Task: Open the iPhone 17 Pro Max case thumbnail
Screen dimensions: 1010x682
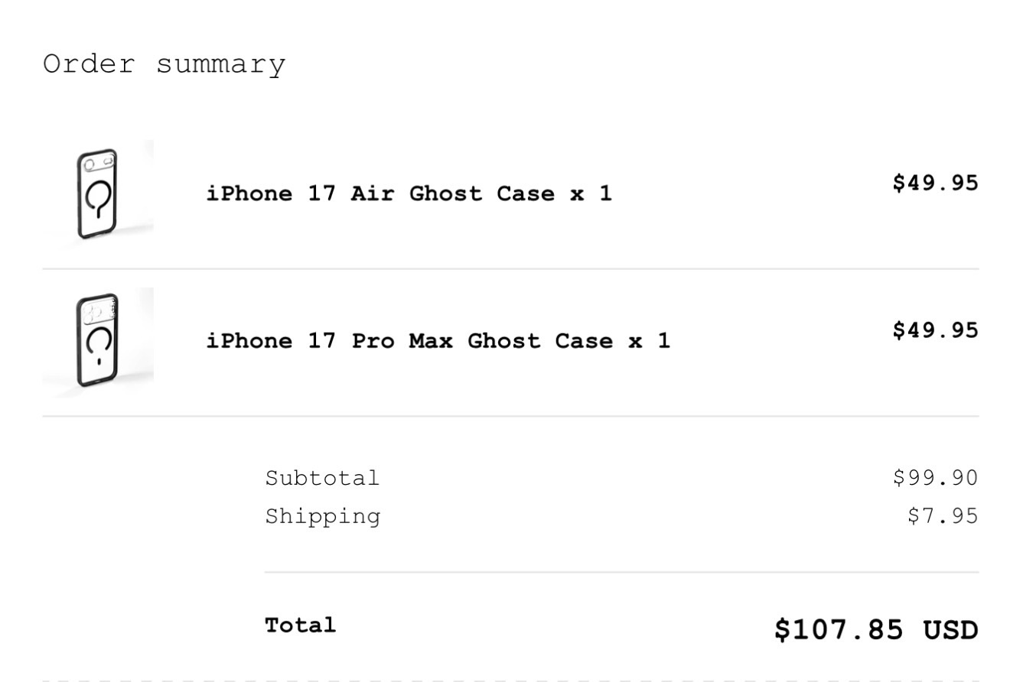Action: coord(98,342)
